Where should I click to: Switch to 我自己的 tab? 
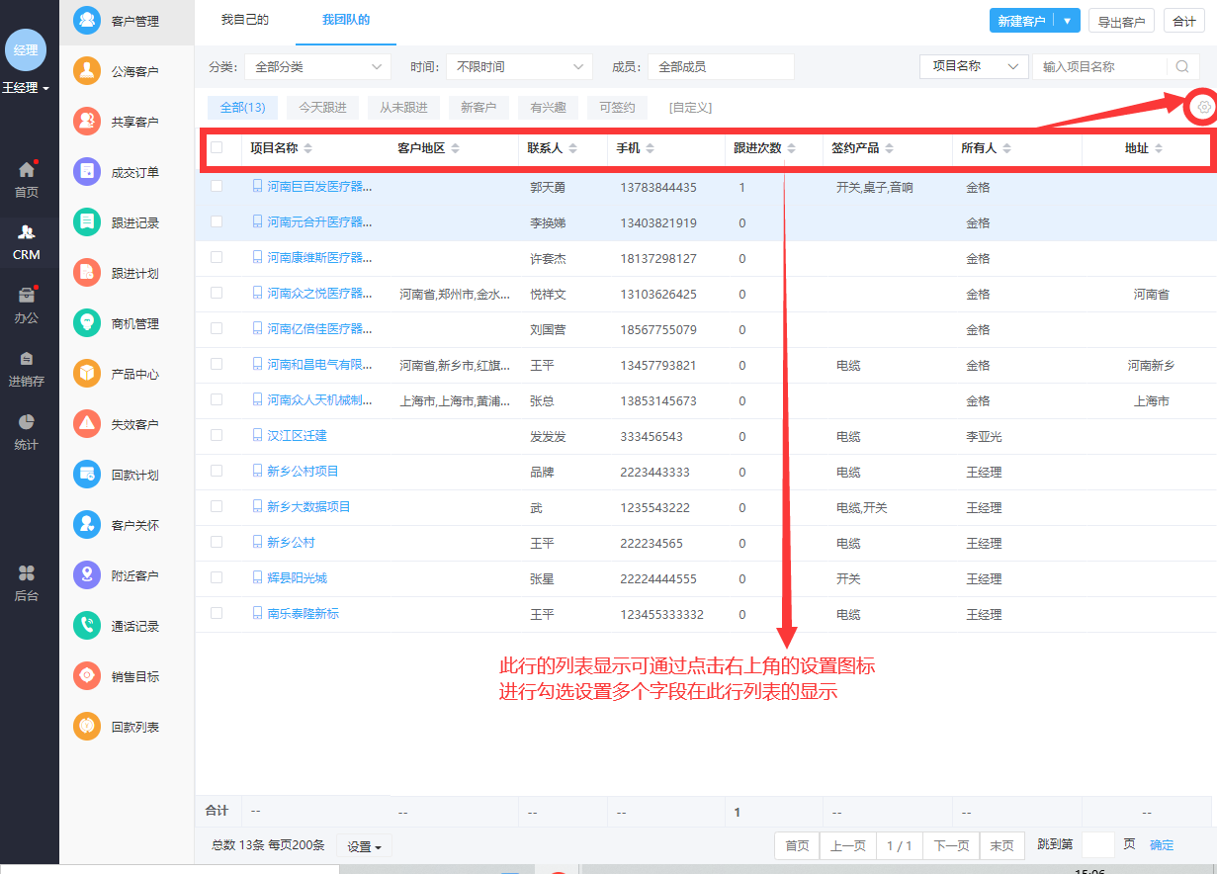244,20
